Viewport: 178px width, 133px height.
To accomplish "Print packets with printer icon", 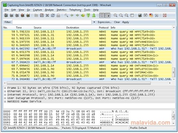I will 58,15.
